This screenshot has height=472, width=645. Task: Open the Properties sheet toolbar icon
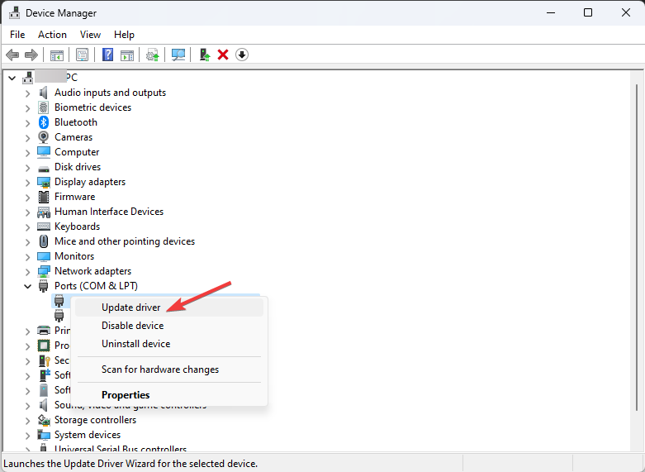pos(83,55)
